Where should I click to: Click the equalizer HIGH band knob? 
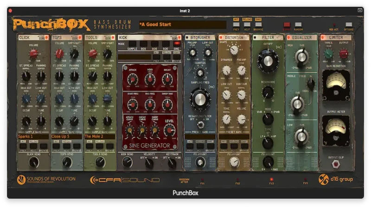coord(301,57)
